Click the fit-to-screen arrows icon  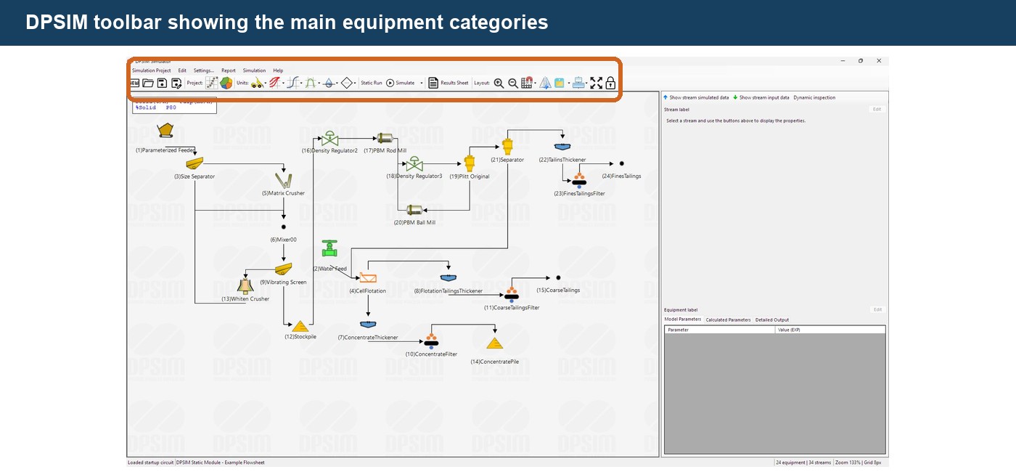click(597, 83)
